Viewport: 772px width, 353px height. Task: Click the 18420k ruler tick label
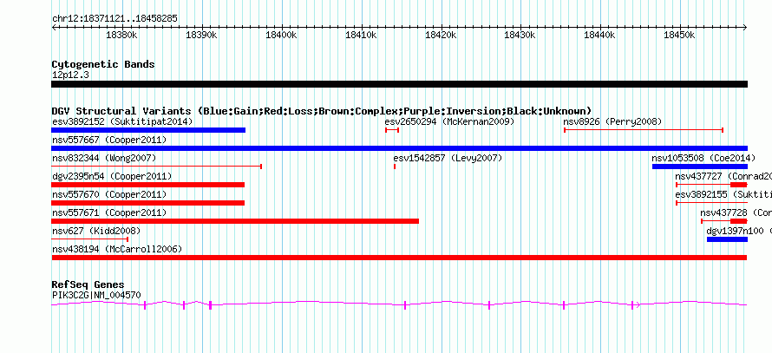coord(441,36)
